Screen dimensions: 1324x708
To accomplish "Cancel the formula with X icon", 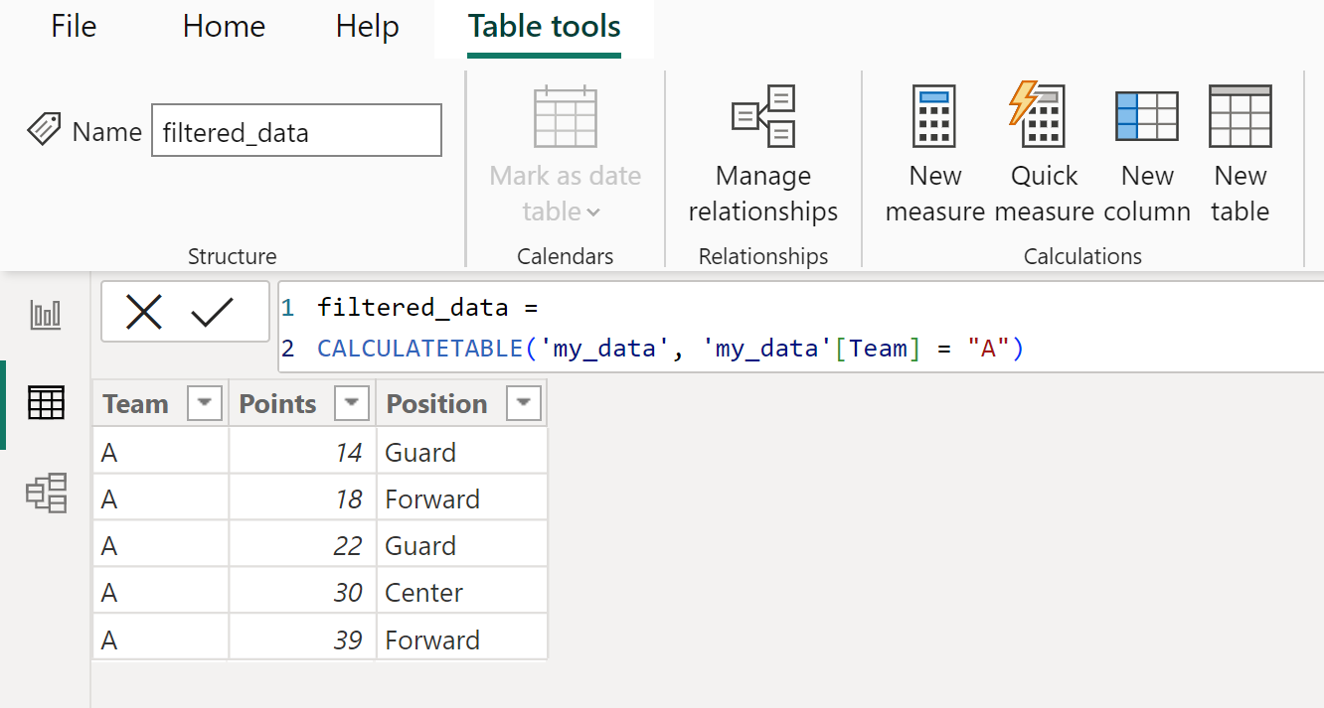I will tap(144, 312).
